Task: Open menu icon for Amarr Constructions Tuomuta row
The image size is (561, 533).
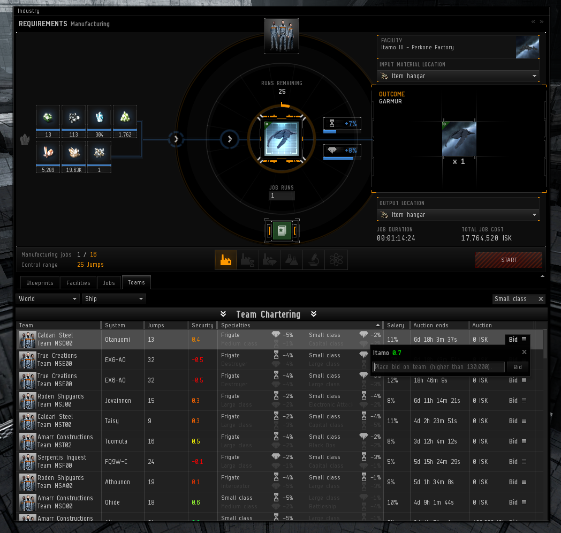Action: (x=524, y=441)
